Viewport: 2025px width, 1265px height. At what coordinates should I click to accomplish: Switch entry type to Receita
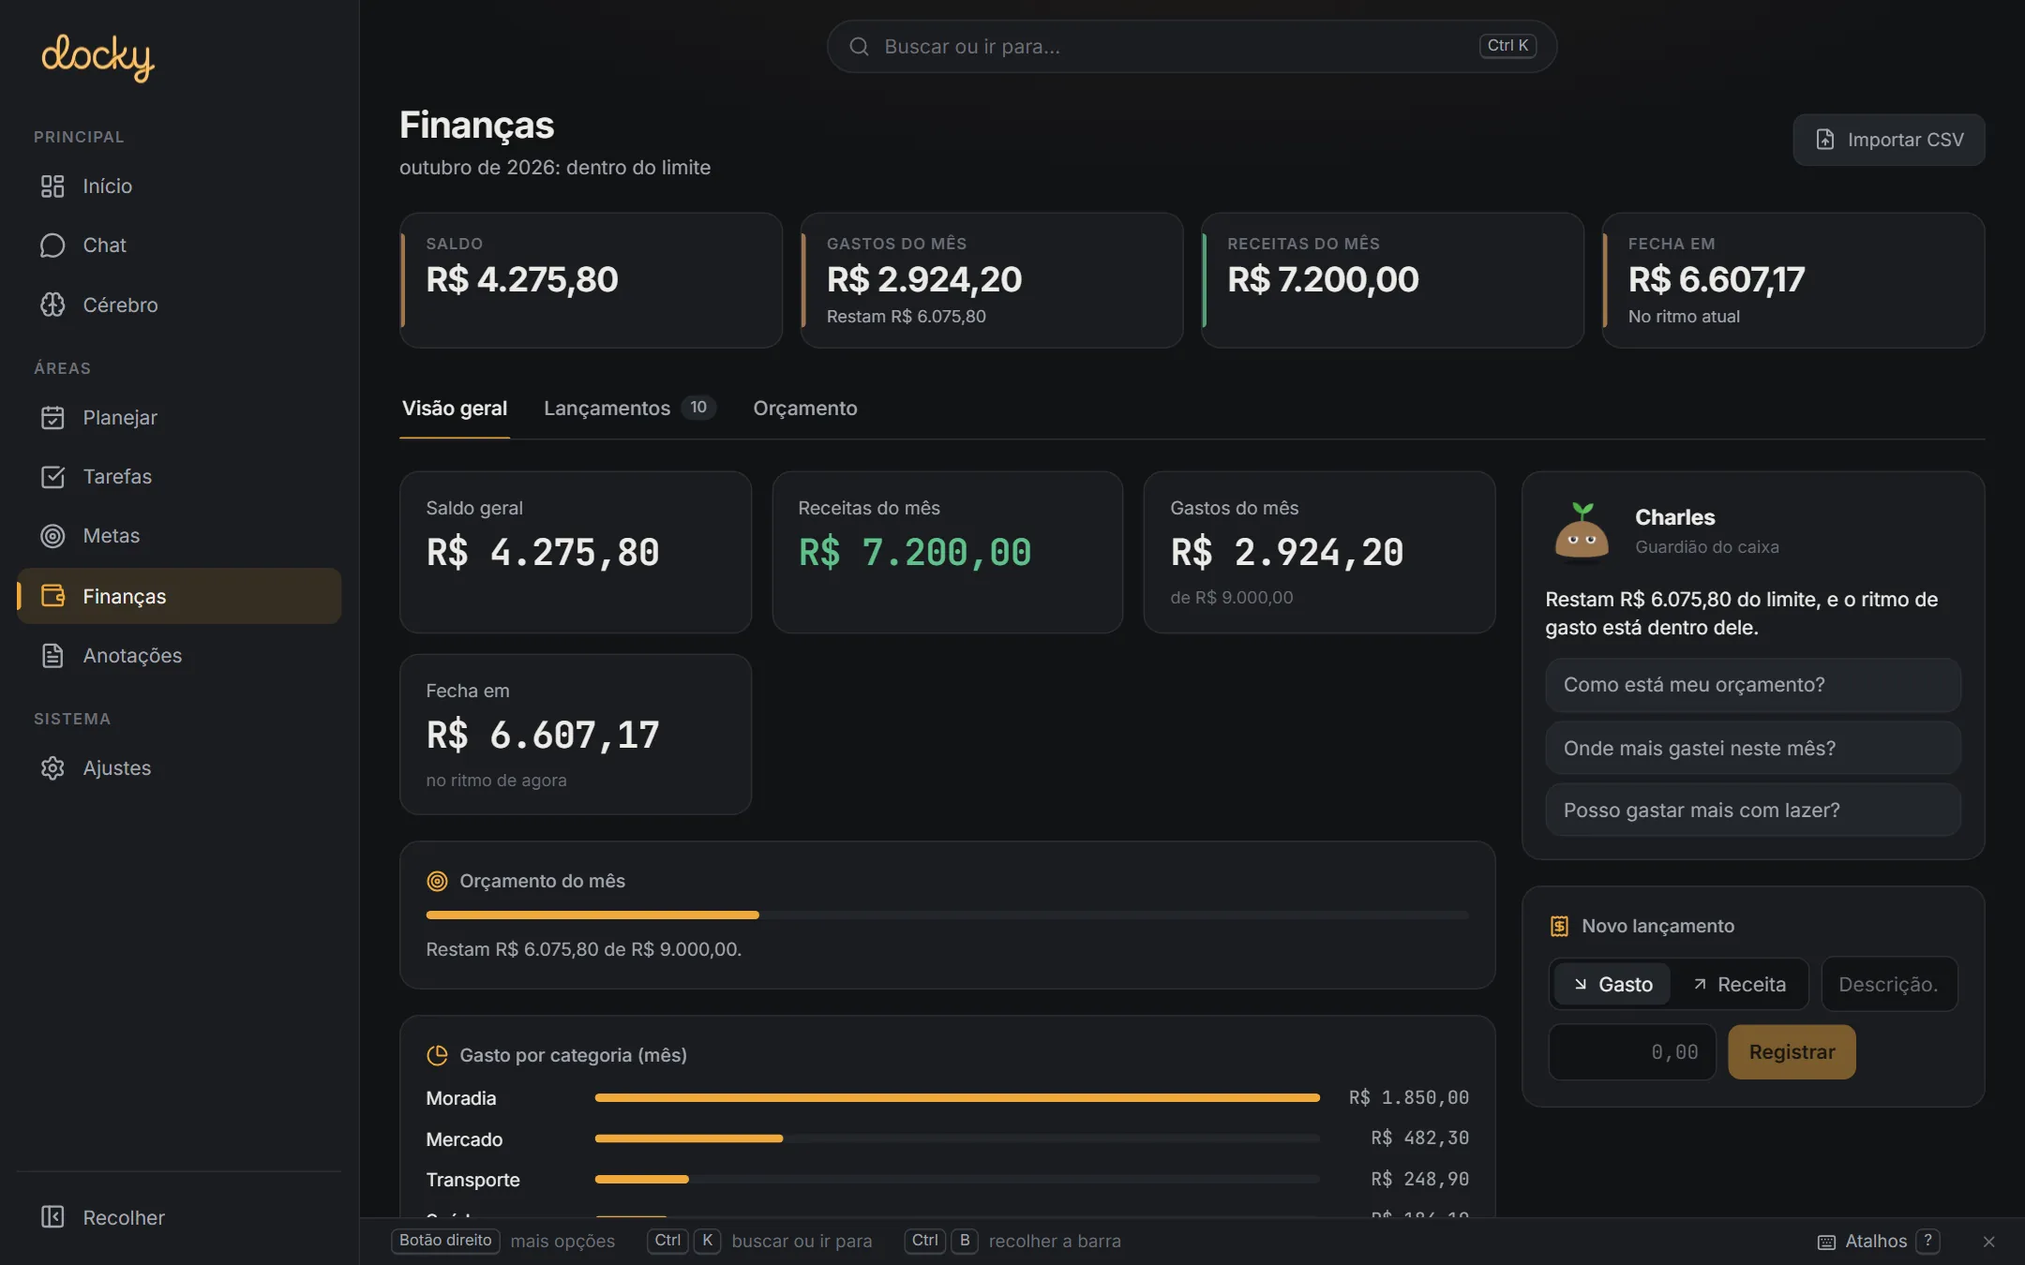1739,985
